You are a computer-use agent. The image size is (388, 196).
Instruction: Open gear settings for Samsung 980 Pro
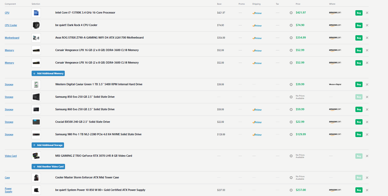coord(291,134)
